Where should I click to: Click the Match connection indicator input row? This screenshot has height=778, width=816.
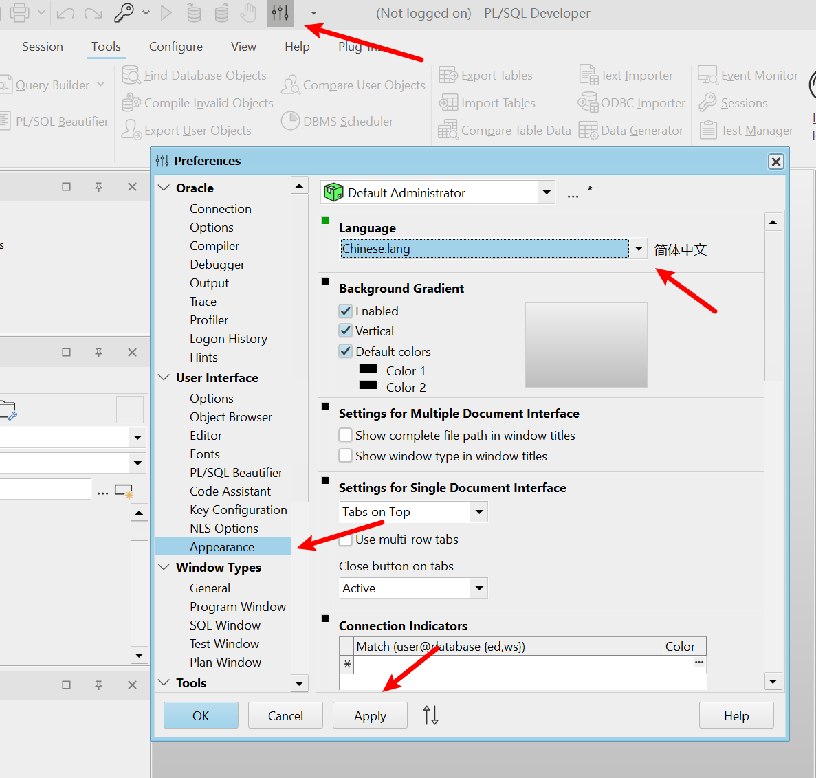tap(509, 665)
